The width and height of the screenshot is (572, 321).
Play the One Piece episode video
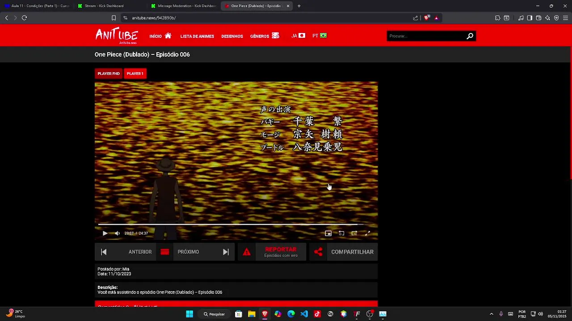tap(105, 233)
